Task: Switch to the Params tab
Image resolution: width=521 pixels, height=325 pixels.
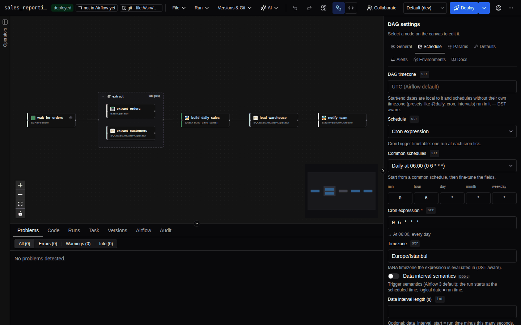Action: pyautogui.click(x=458, y=47)
